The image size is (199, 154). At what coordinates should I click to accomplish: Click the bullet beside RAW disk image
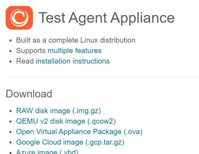[x=11, y=111]
